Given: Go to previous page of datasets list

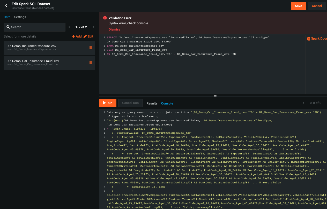Looking at the screenshot, I should (x=69, y=27).
